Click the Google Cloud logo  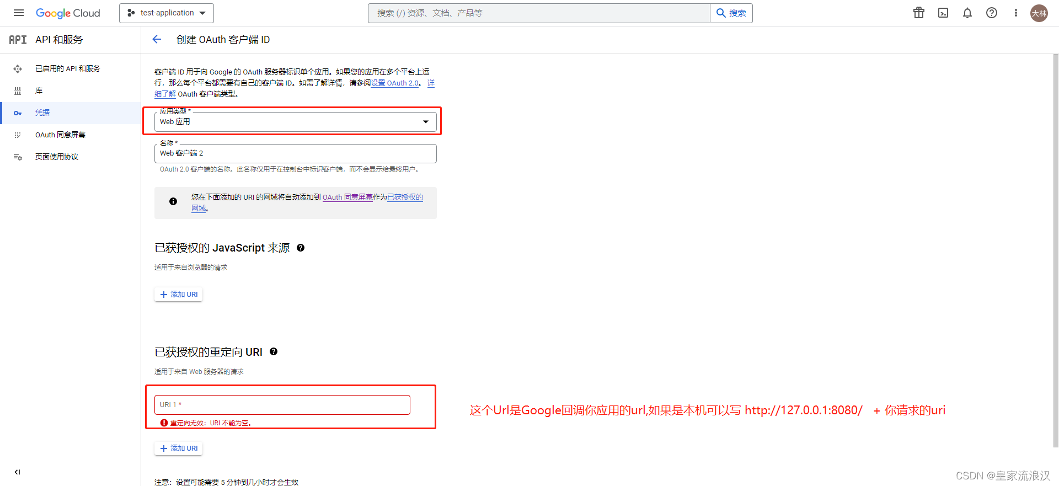pyautogui.click(x=68, y=13)
